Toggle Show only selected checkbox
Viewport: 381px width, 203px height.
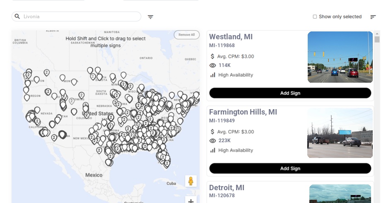click(x=315, y=17)
